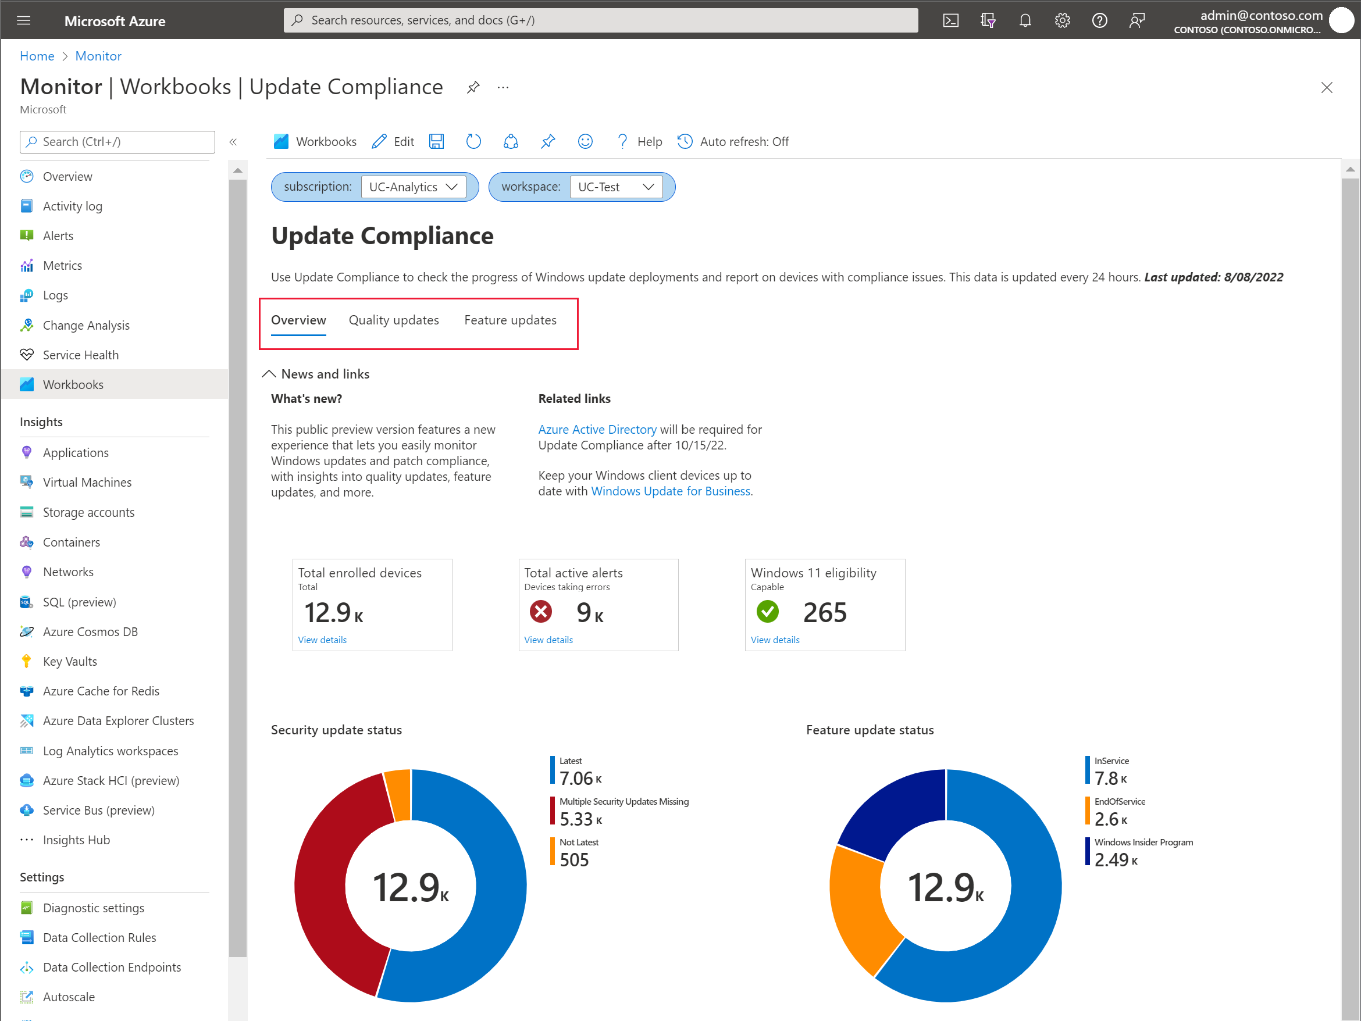The width and height of the screenshot is (1361, 1021).
Task: Open the subscription UC-Analytics dropdown
Action: [413, 187]
